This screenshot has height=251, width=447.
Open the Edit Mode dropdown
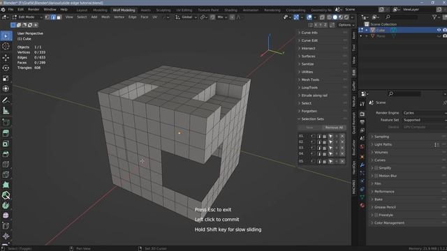[x=27, y=17]
